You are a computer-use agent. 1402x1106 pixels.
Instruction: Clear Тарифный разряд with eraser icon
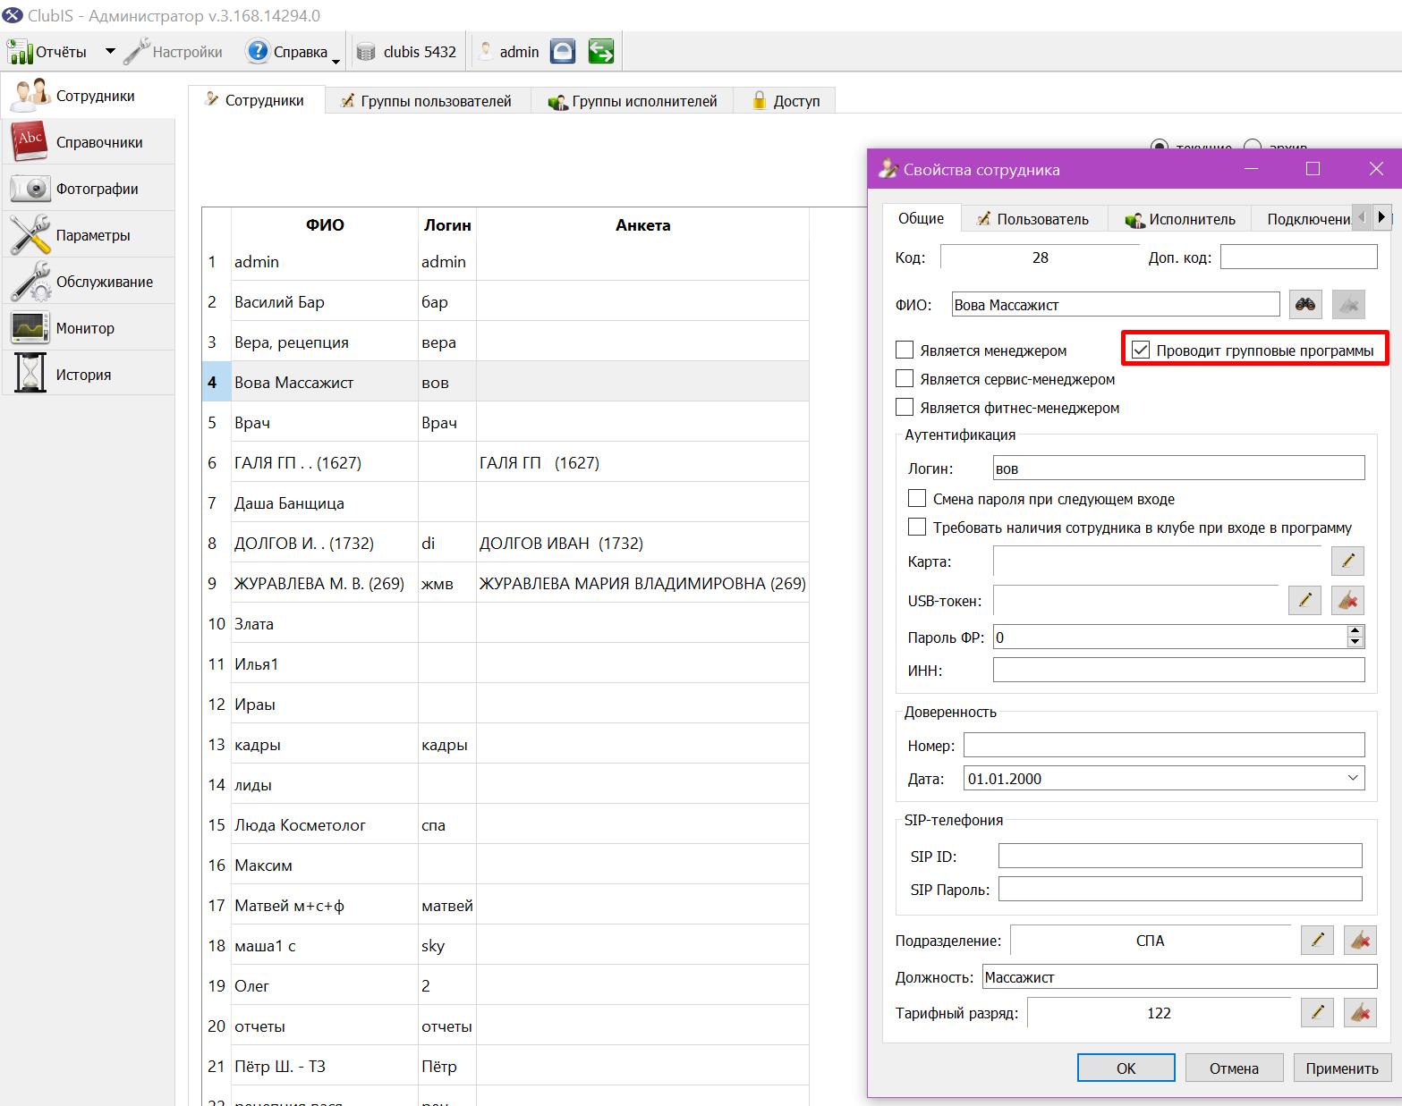[x=1360, y=1012]
